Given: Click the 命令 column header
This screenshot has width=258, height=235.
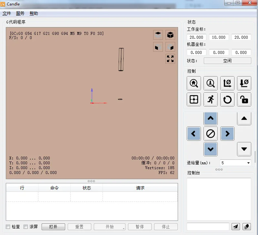Looking at the screenshot, I should (54, 188).
